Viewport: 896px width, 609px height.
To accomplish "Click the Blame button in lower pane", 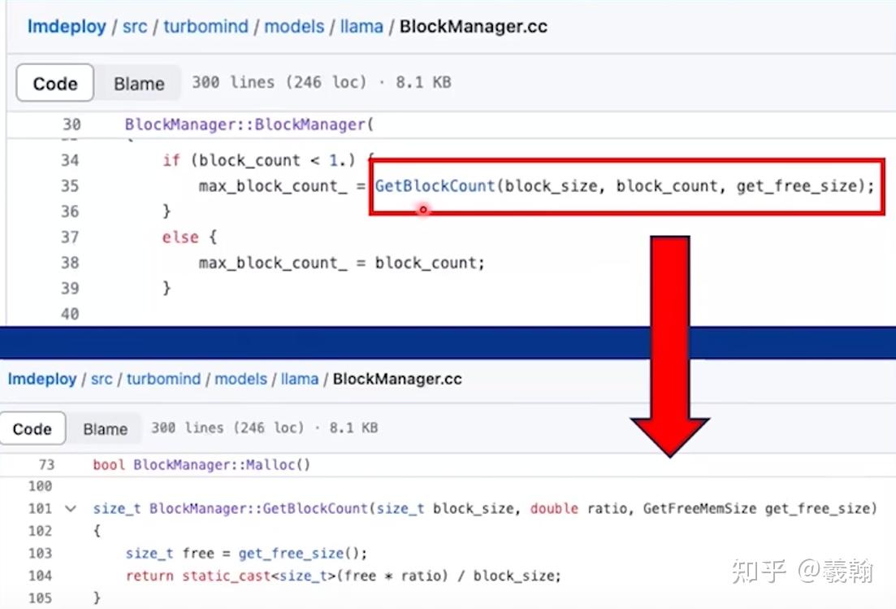I will click(x=104, y=428).
